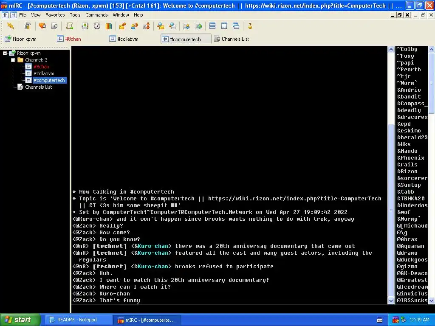Click the wiki.rizon.net link in topic
Image resolution: width=435 pixels, height=326 pixels.
coord(295,199)
